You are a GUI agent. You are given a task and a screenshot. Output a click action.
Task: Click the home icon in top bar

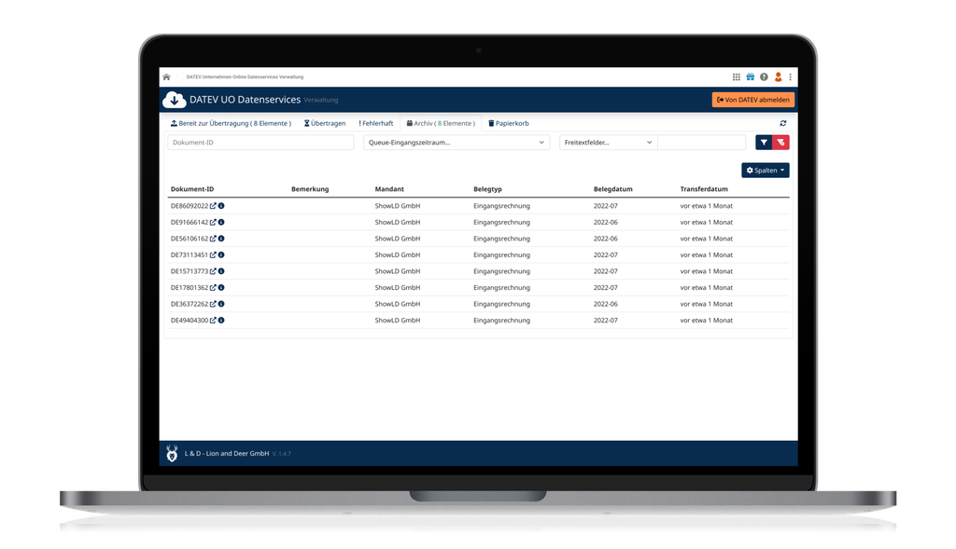[166, 77]
